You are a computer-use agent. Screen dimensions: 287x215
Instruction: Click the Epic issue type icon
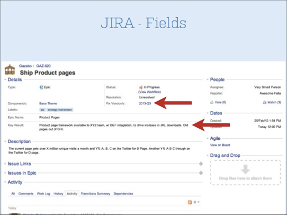pos(42,87)
